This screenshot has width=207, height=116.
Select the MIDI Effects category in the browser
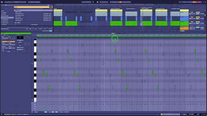6,19
